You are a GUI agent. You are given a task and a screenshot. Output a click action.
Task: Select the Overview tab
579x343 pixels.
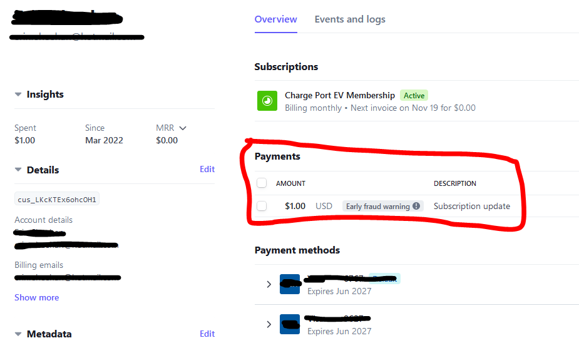pyautogui.click(x=275, y=19)
